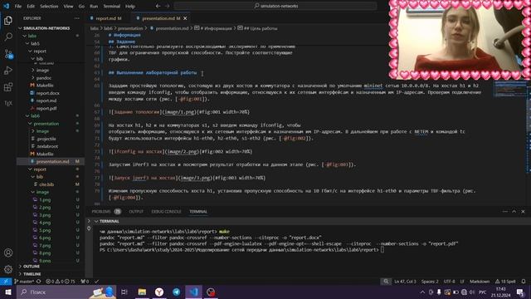
Task: Open the Explorer view in activity bar
Action: coord(8,20)
